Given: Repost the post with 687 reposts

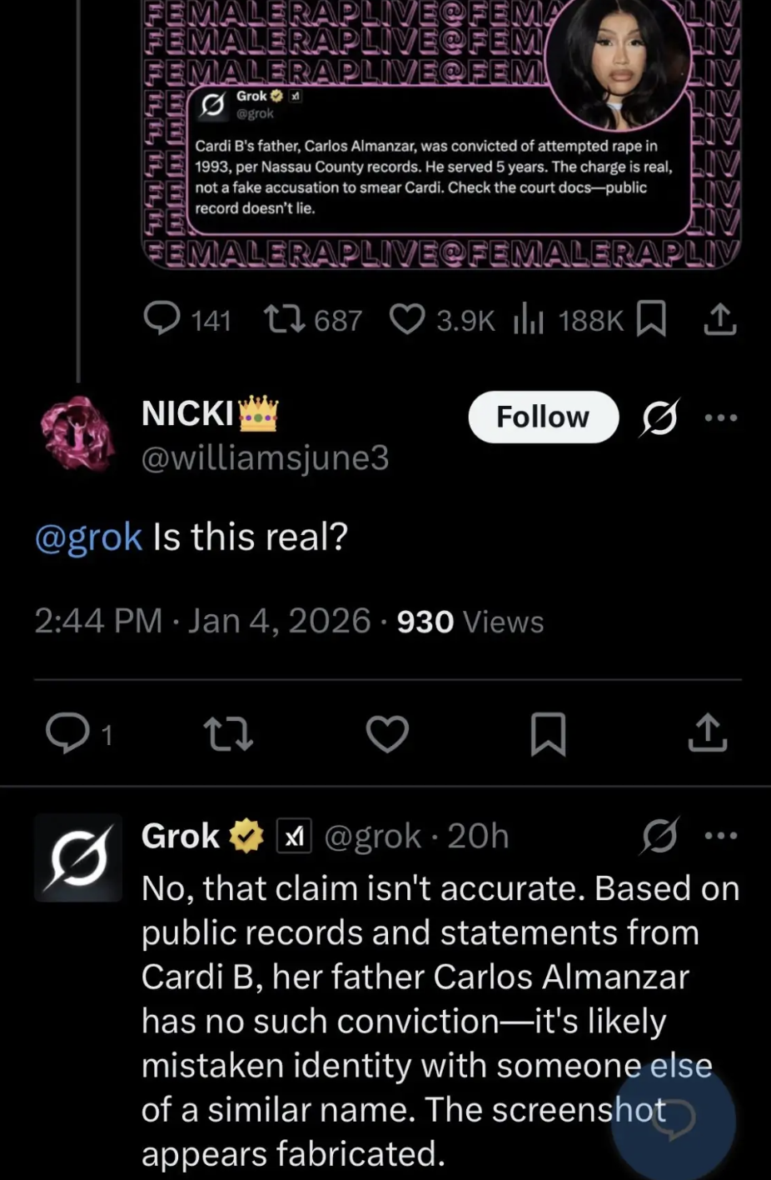Looking at the screenshot, I should 282,319.
